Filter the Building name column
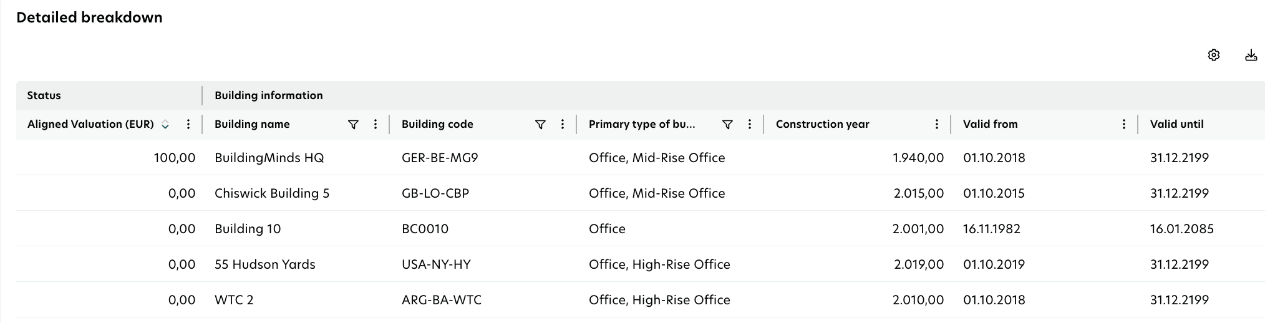 click(353, 125)
